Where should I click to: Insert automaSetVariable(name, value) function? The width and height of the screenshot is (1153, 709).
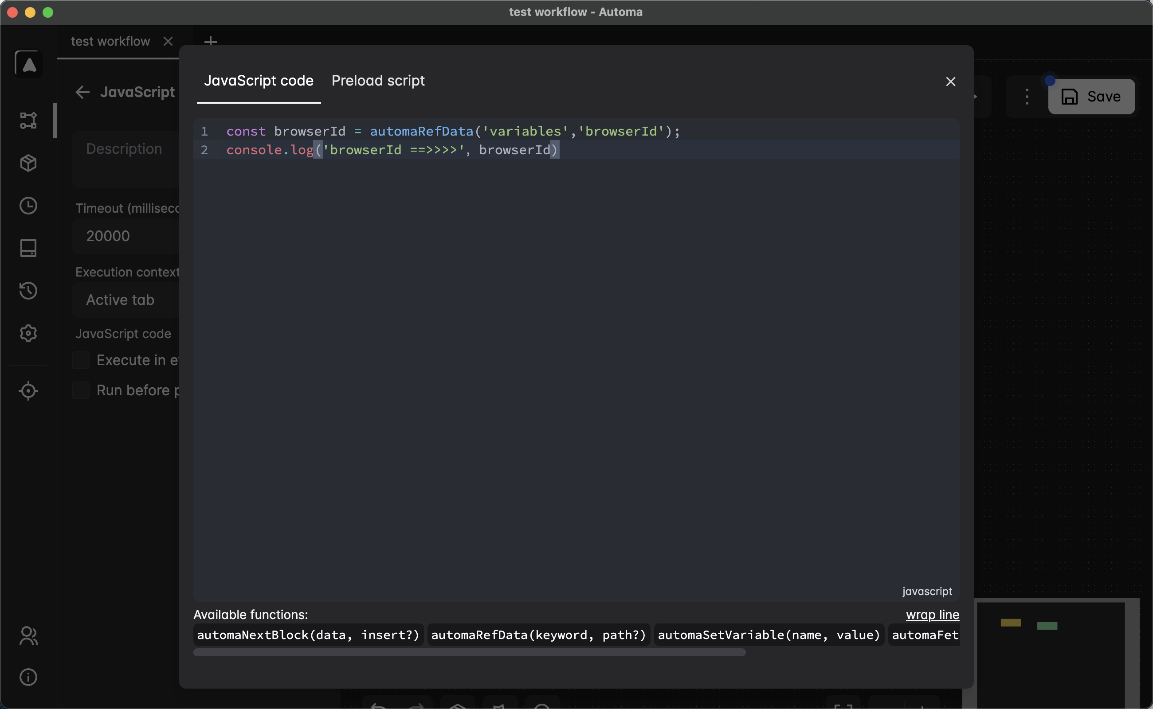click(x=769, y=635)
